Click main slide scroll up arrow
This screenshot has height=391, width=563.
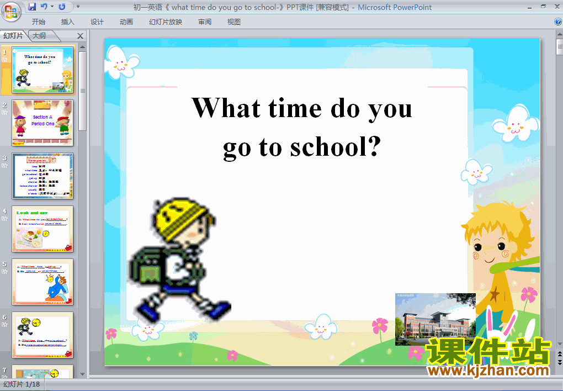[559, 35]
